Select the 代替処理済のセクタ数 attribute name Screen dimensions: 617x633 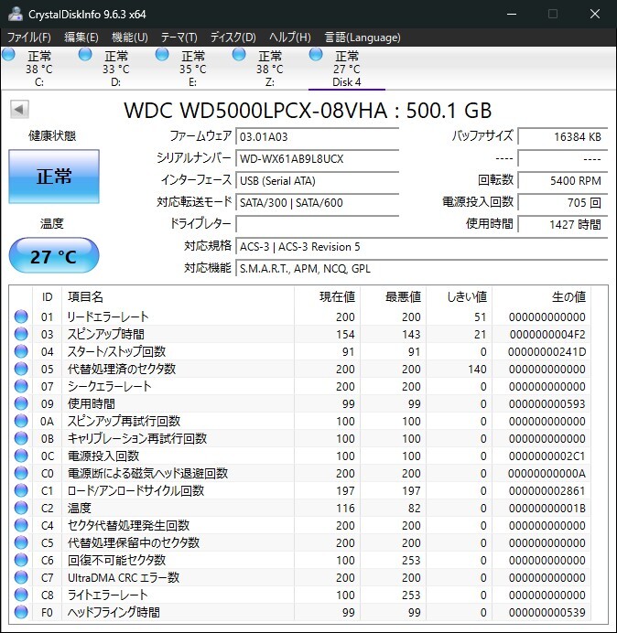coord(122,369)
